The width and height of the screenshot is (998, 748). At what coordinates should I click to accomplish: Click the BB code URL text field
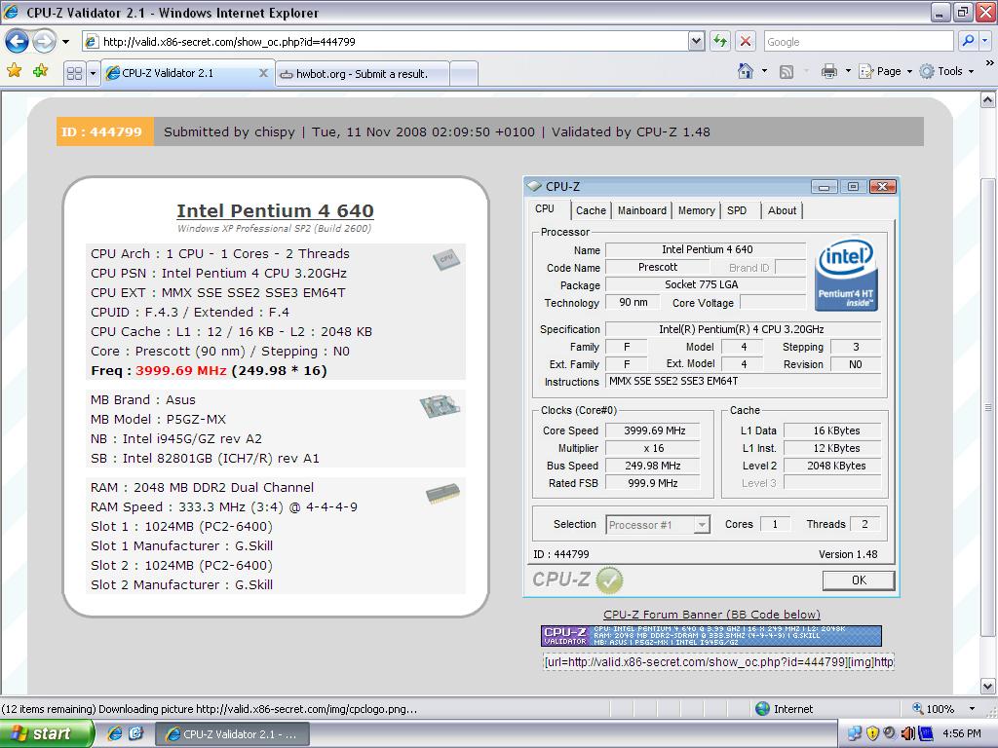coord(718,662)
